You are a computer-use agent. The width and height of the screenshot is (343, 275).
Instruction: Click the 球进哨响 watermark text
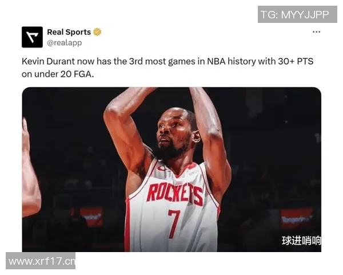coord(301,241)
